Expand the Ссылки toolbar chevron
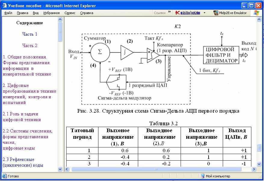Screen dimensions: 264x181 click(169, 12)
